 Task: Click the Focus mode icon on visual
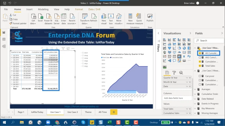pyautogui.click(x=68, y=48)
